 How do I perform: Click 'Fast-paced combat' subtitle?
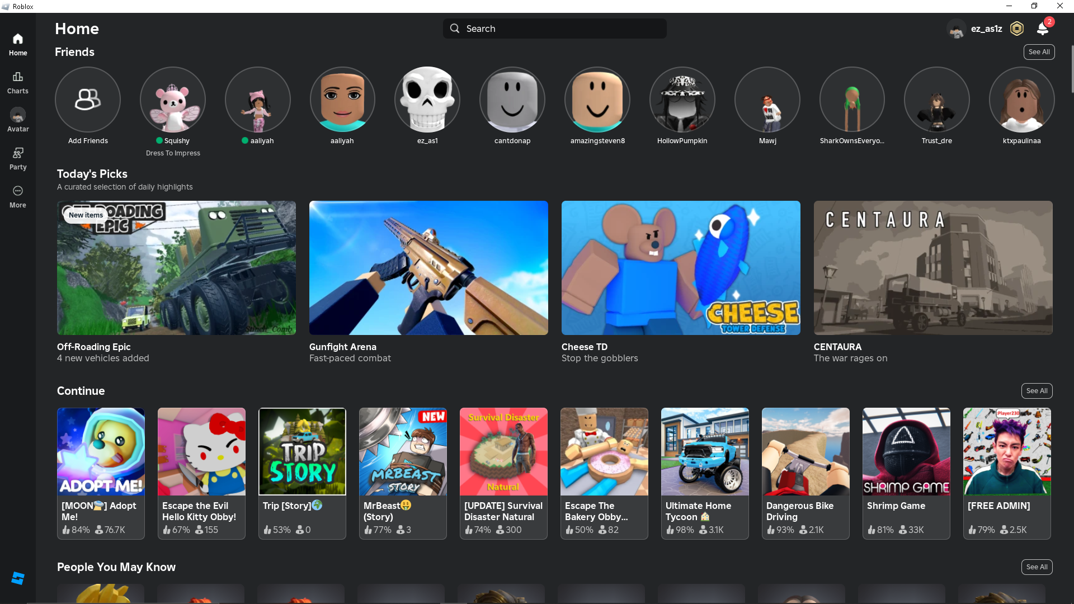(350, 358)
